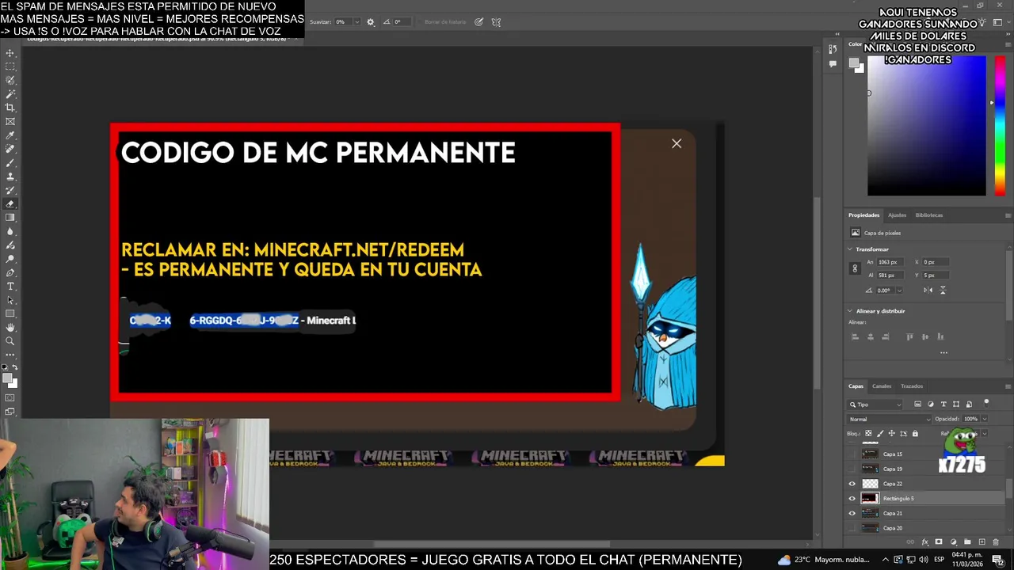Switch to the Ajustes tab

click(897, 215)
